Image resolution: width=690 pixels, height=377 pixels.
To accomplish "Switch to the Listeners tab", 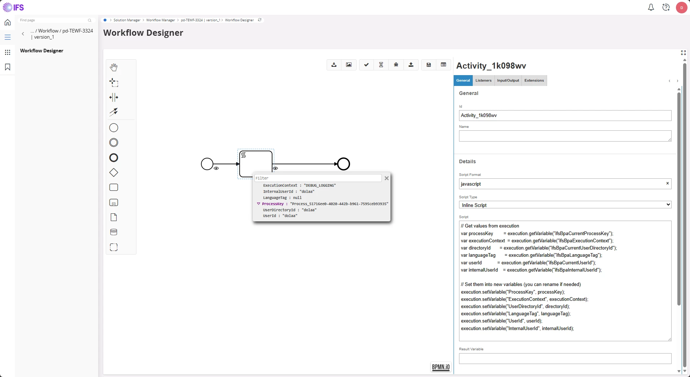I will click(483, 81).
